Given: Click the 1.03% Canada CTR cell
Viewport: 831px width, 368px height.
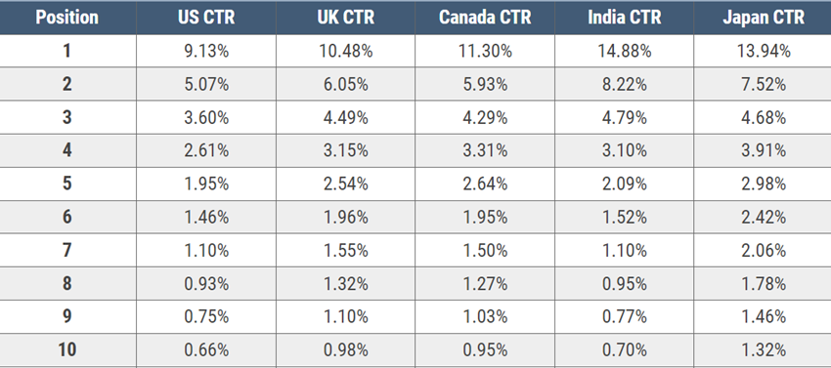Looking at the screenshot, I should (485, 316).
